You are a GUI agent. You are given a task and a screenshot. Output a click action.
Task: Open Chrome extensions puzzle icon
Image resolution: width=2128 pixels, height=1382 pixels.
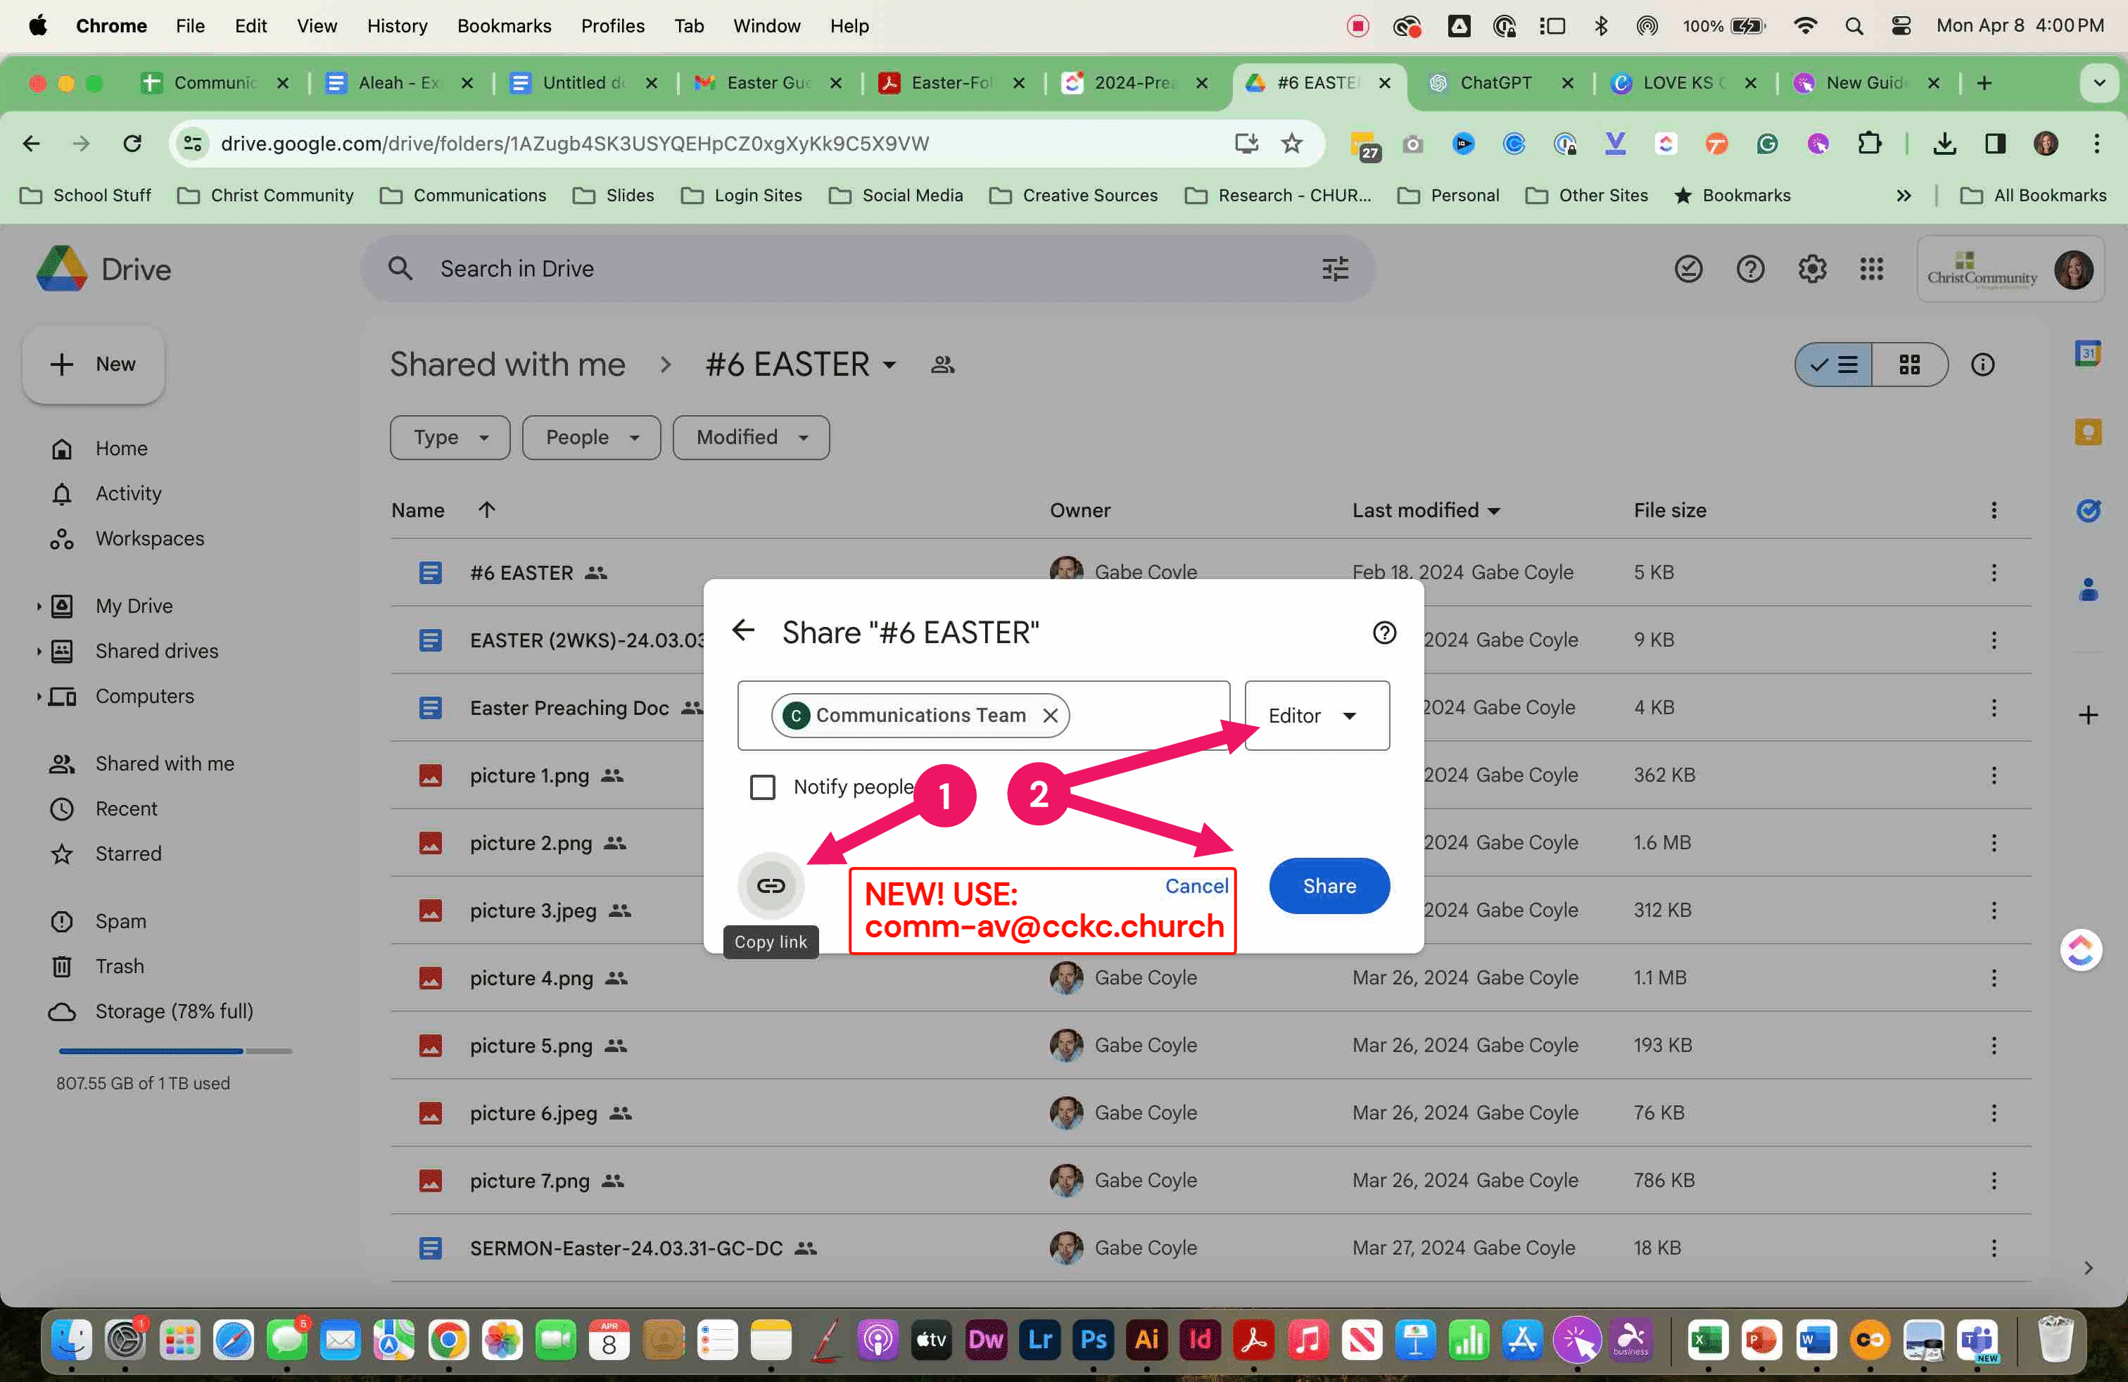pos(1869,143)
